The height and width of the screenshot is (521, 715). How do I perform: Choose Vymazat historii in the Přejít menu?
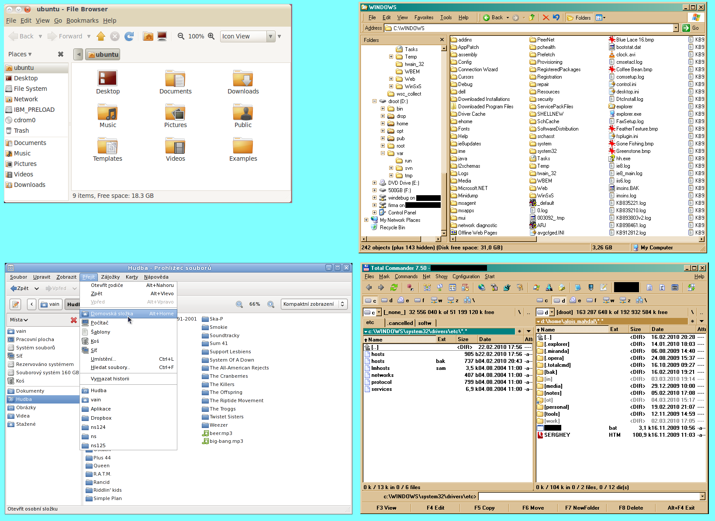click(x=128, y=379)
